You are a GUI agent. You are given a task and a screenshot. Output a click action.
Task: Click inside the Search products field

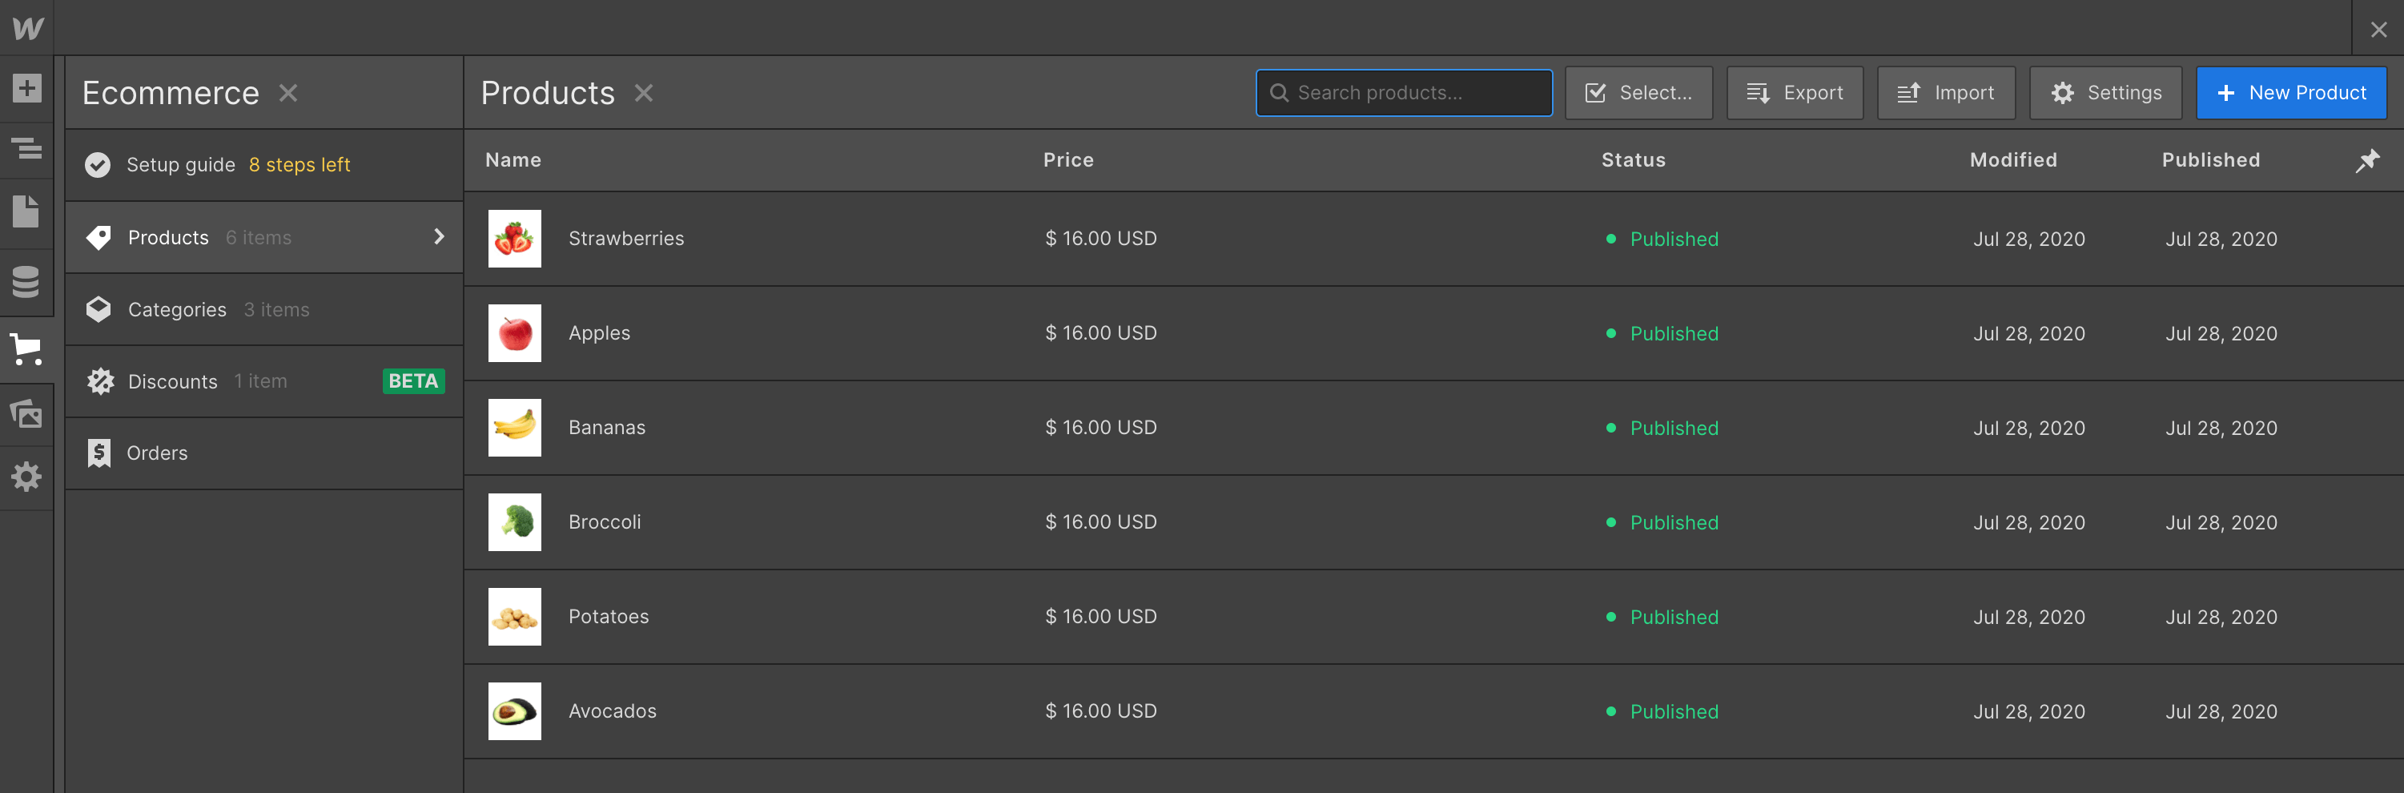click(1404, 92)
